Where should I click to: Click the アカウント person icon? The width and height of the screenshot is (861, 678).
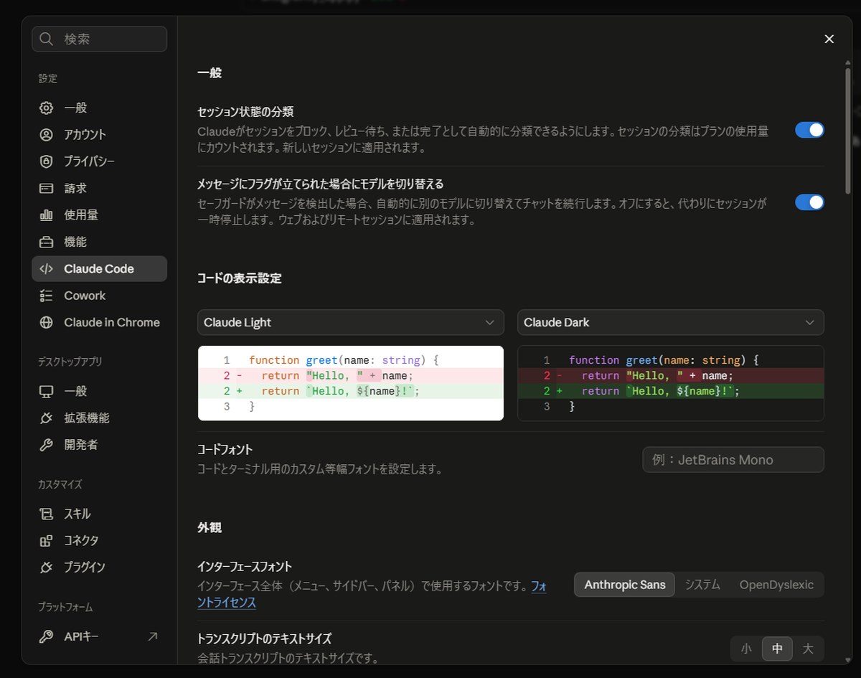point(47,134)
